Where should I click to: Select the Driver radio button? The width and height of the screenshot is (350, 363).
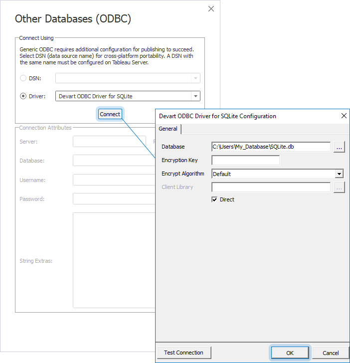pos(23,96)
